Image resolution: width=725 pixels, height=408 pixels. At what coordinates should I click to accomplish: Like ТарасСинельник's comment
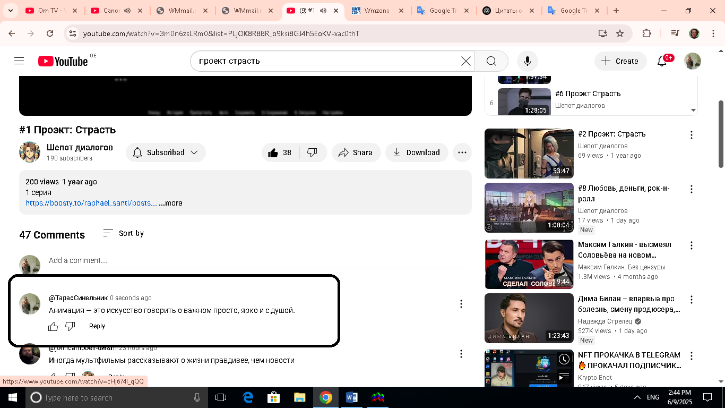click(53, 326)
